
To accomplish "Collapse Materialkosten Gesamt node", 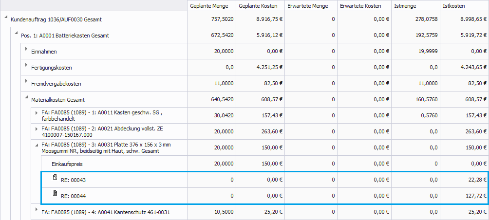I will click(26, 98).
